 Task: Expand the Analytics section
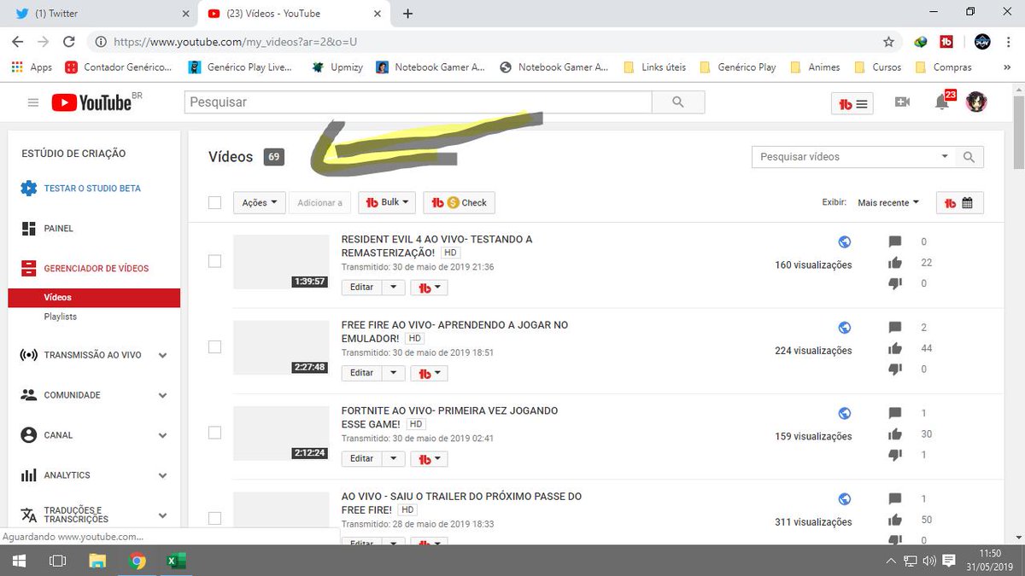click(162, 475)
